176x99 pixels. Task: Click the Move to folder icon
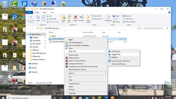(64, 17)
